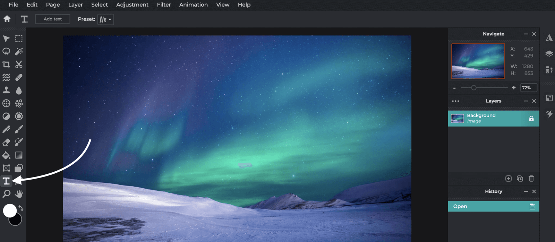This screenshot has height=242, width=555.
Task: Select the wavy Liquify tool
Action: click(x=6, y=77)
